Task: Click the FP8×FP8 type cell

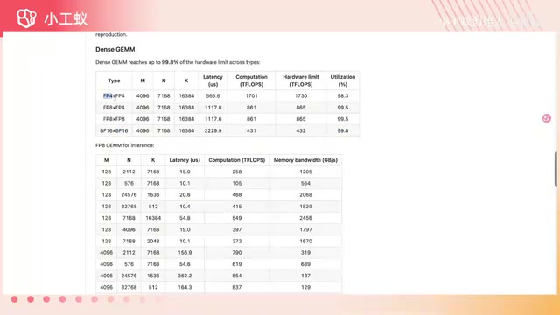Action: [114, 119]
